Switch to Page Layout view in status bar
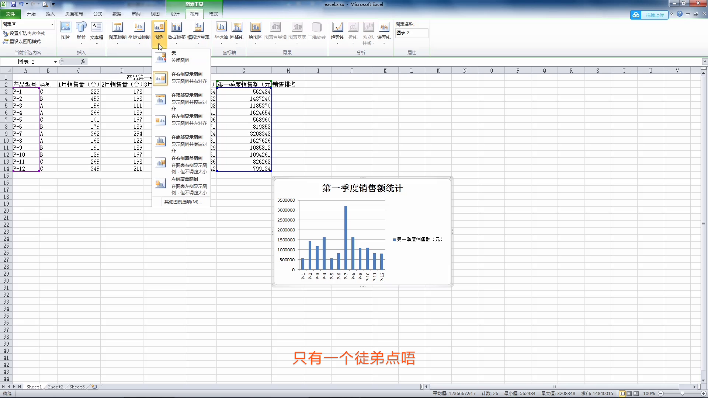Screen dimensions: 708x398 tap(629, 394)
